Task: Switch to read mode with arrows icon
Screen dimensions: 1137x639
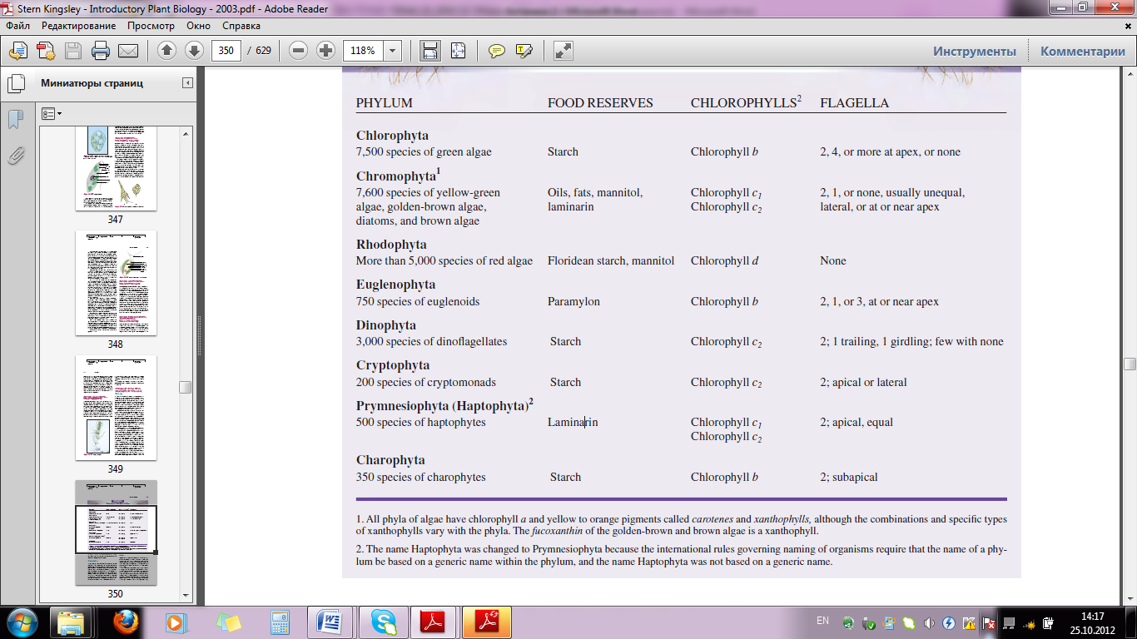Action: click(564, 51)
